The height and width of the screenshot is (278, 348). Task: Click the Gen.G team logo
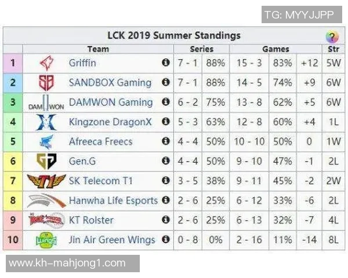click(x=46, y=162)
